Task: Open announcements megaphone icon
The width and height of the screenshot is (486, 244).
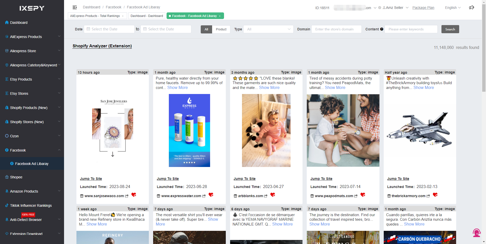Action: coord(472,8)
